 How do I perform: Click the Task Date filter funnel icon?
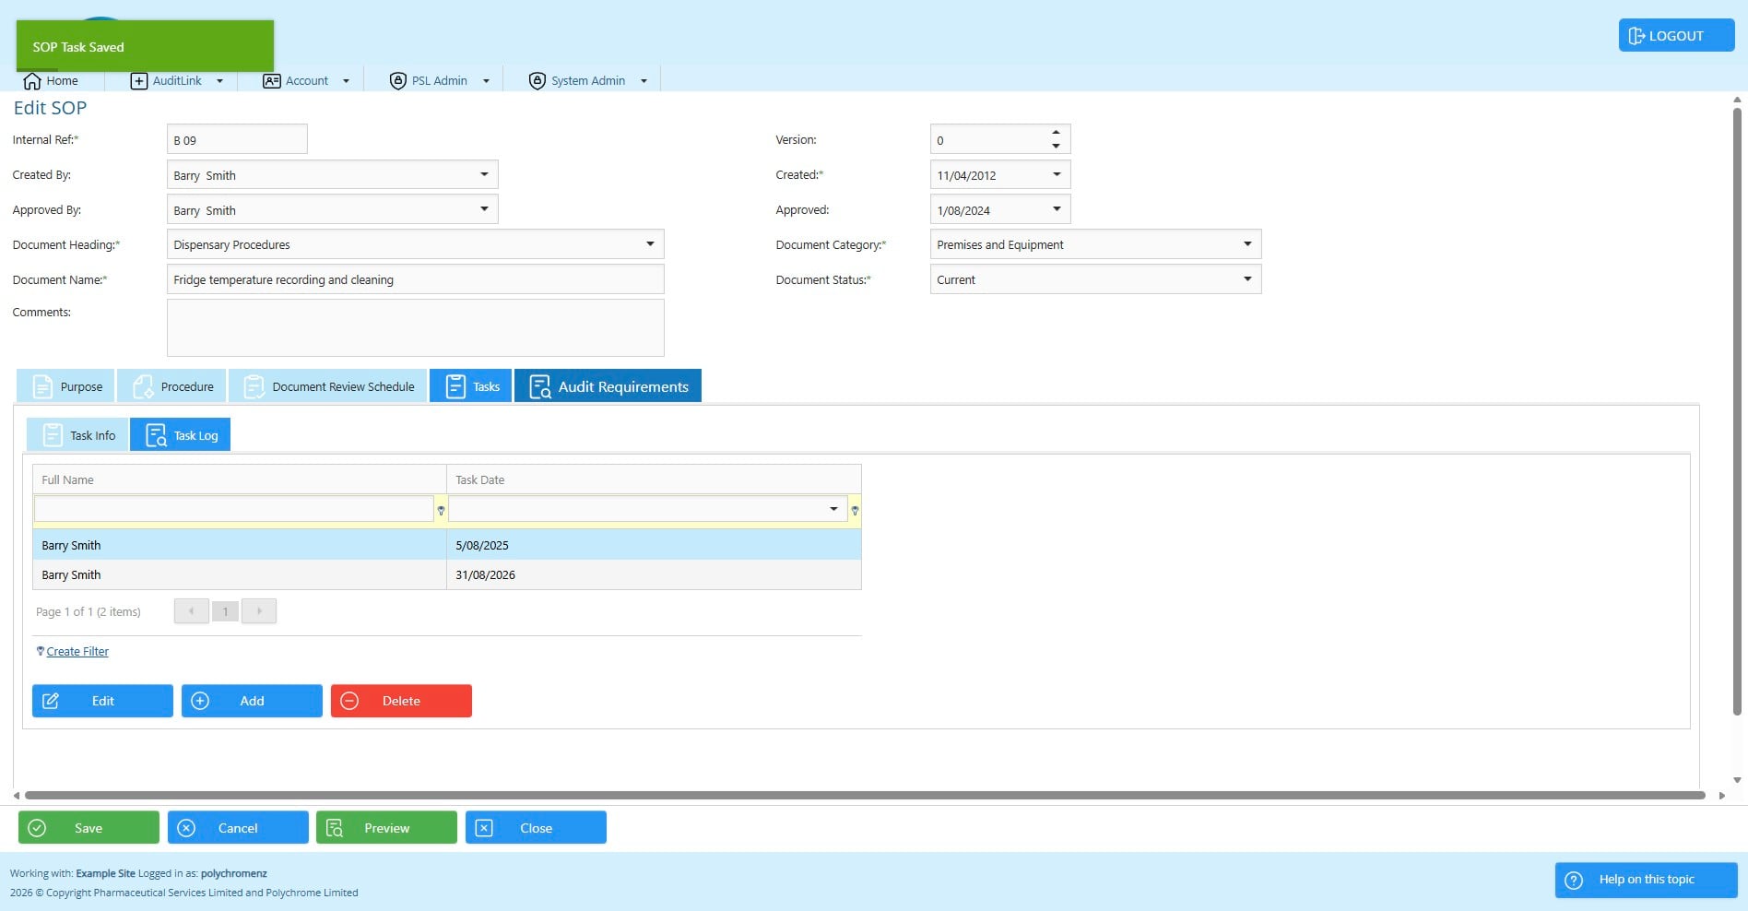[855, 510]
